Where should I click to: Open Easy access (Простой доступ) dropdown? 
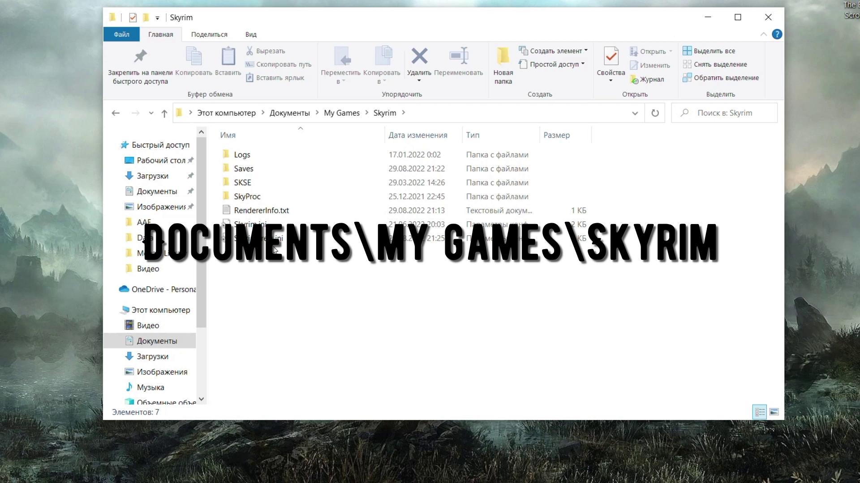(x=551, y=64)
